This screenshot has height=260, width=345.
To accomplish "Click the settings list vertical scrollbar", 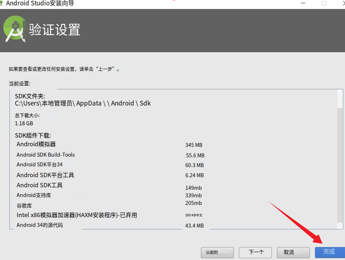I will 340,165.
